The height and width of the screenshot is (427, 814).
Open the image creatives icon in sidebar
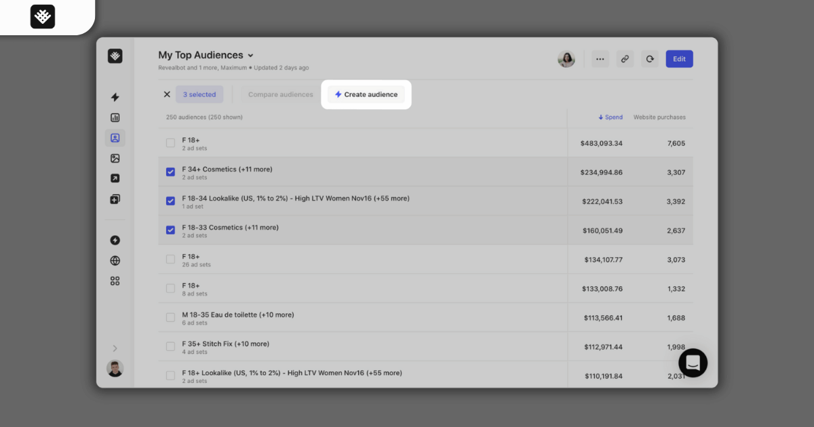pos(115,159)
